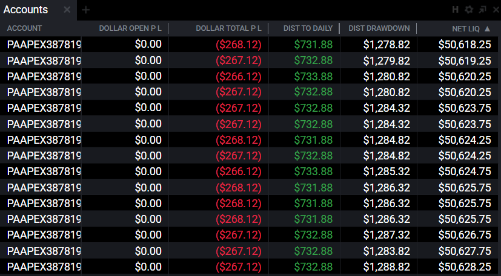The height and width of the screenshot is (276, 501).
Task: Click dist to daily in the $1,287.32 drawdown row
Action: click(x=313, y=235)
